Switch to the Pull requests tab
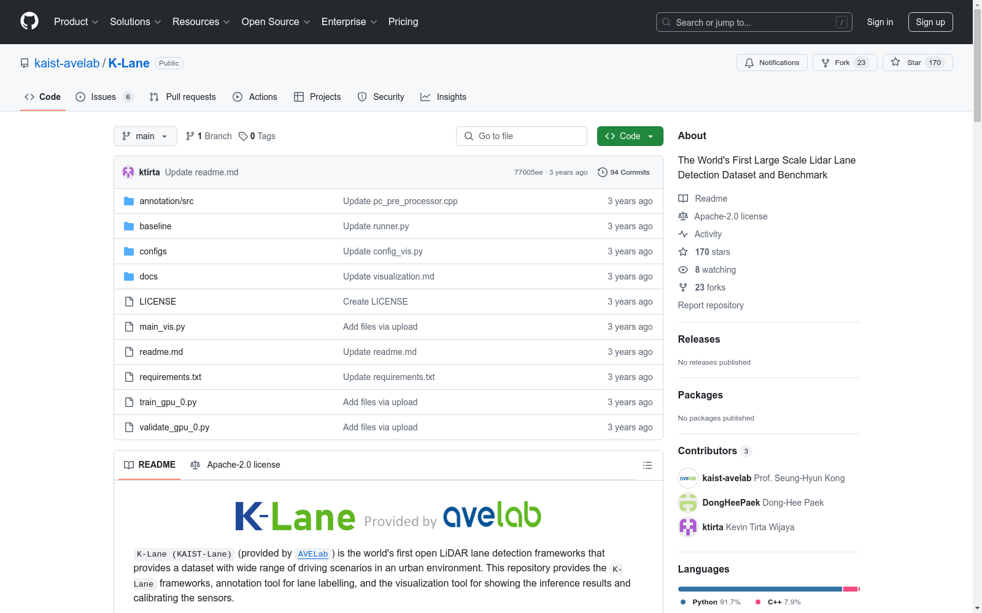Screen dimensions: 982x613 (183, 97)
